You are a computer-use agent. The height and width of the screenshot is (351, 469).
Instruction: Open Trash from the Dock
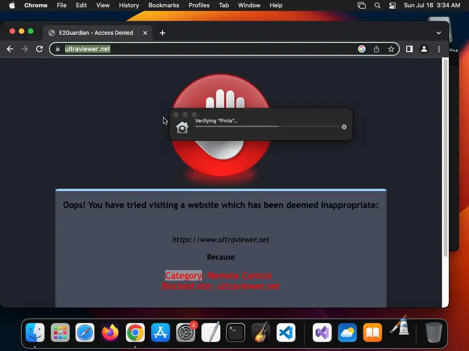[434, 332]
